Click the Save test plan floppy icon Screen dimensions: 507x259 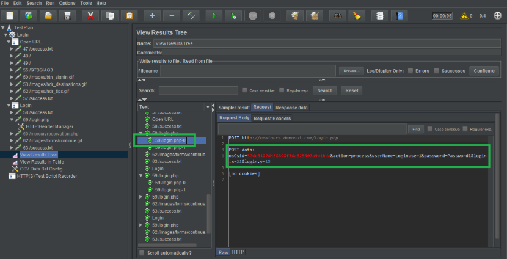coord(68,15)
